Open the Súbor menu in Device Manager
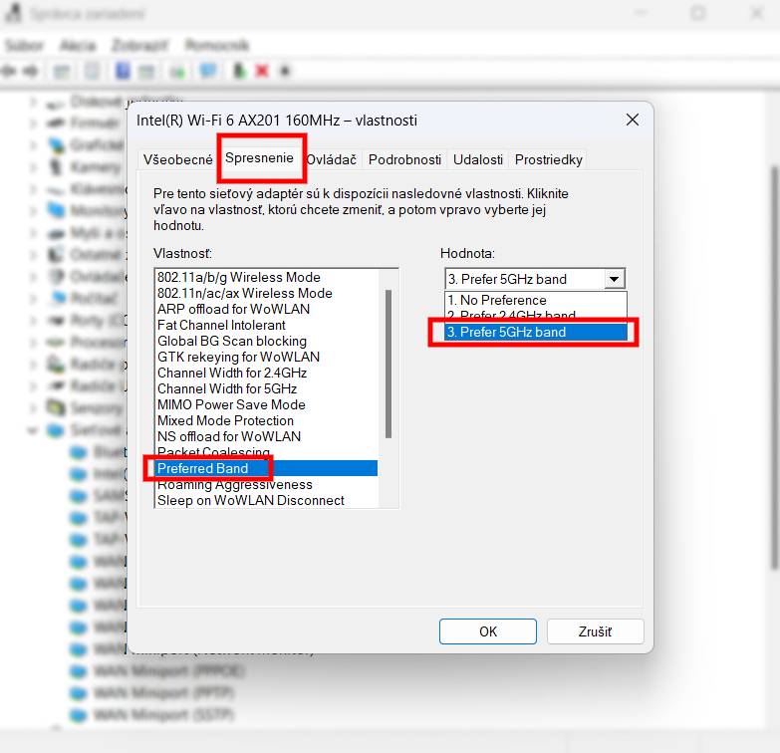This screenshot has width=780, height=753. click(x=24, y=45)
